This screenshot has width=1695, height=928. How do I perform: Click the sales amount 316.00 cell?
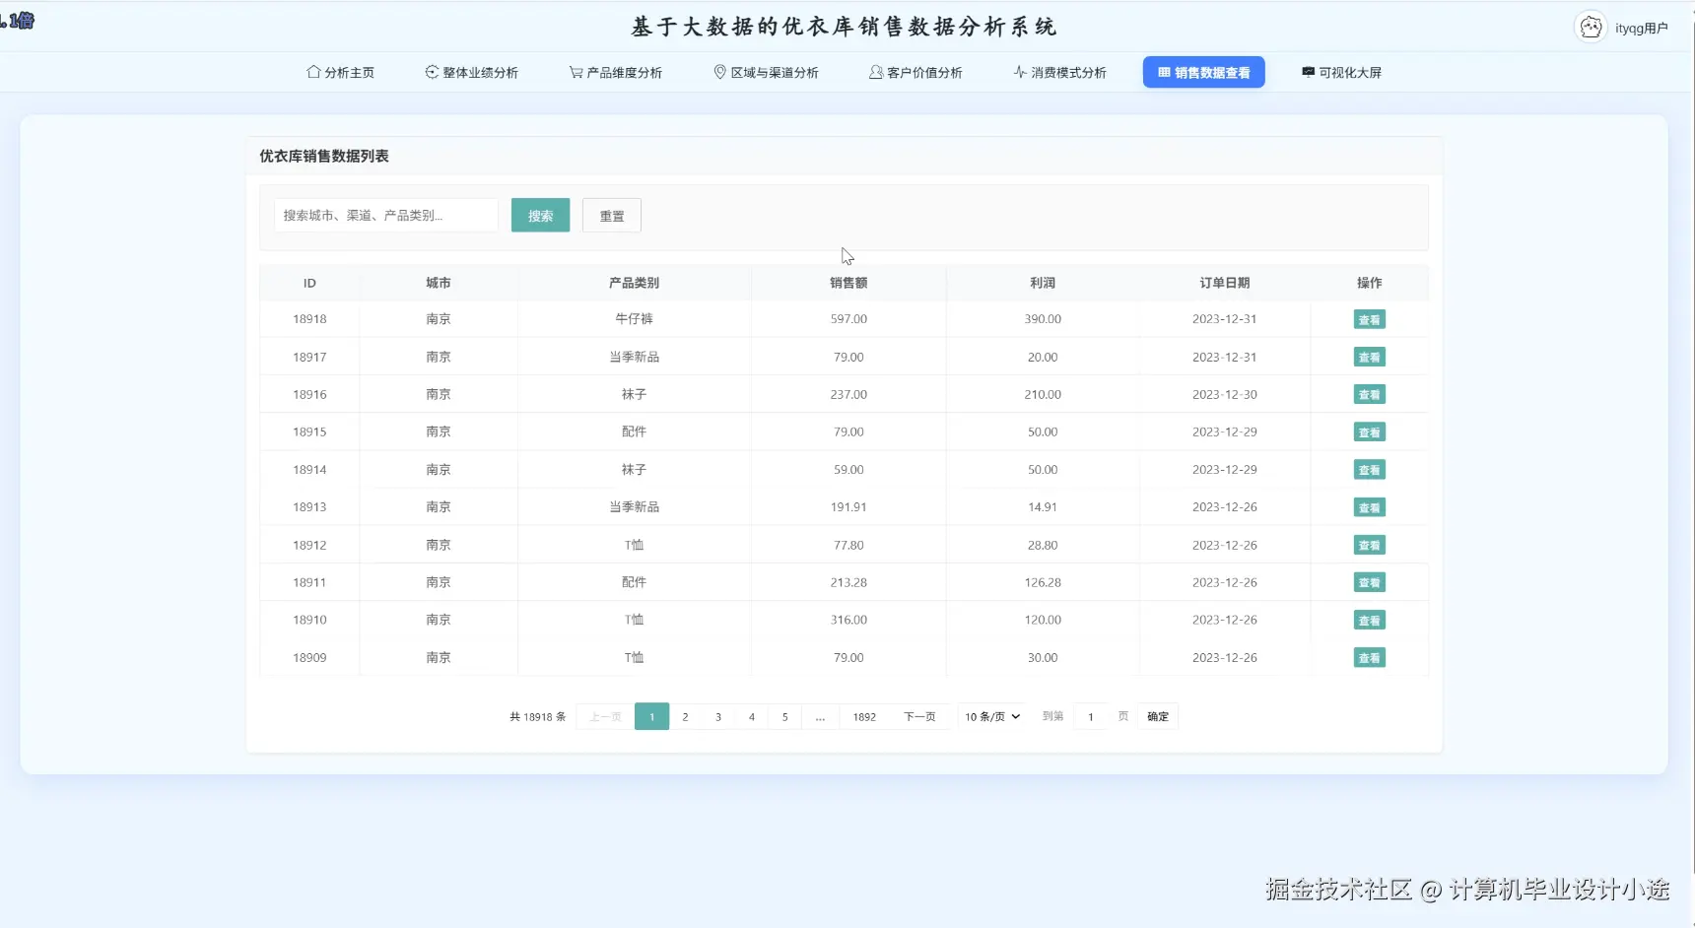pyautogui.click(x=848, y=620)
